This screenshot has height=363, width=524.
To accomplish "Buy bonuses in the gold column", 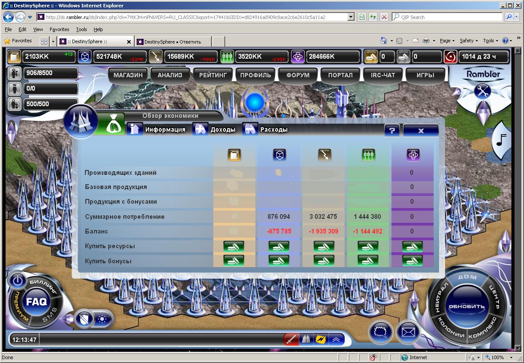I will 234,261.
